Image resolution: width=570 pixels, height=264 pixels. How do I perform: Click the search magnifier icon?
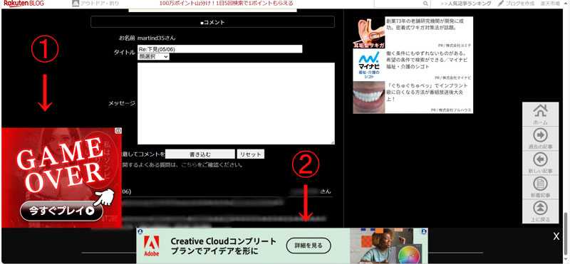(425, 4)
